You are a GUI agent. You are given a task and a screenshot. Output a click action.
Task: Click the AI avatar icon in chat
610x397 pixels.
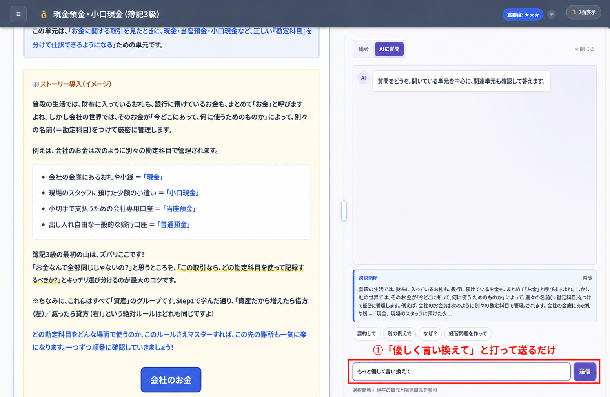pyautogui.click(x=363, y=78)
